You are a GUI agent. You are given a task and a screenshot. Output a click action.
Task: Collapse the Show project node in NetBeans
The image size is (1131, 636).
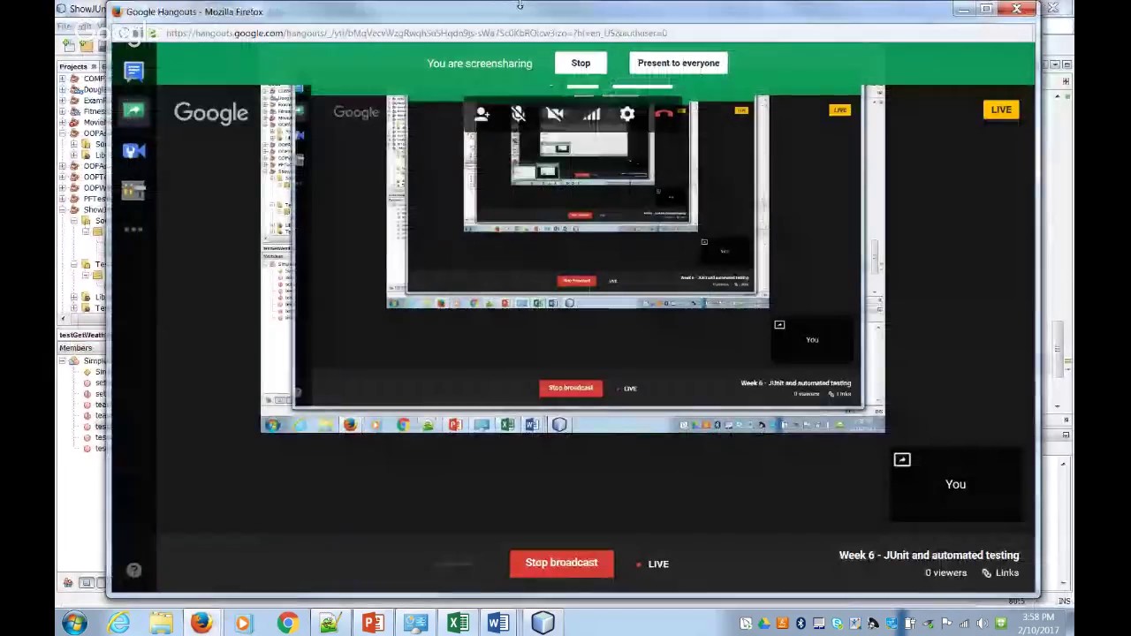(63, 209)
